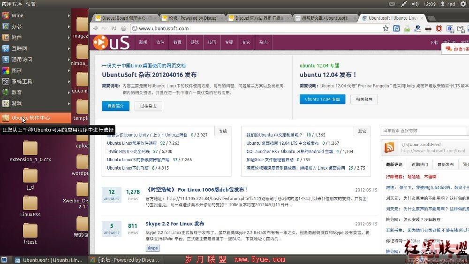
Task: Open the 位置 (Places) panel menu
Action: point(31,4)
